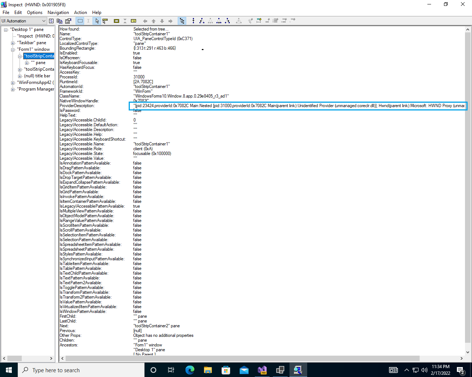Click the Refresh toolbar icon
Viewport: 472px width, 377px height.
tap(51, 21)
